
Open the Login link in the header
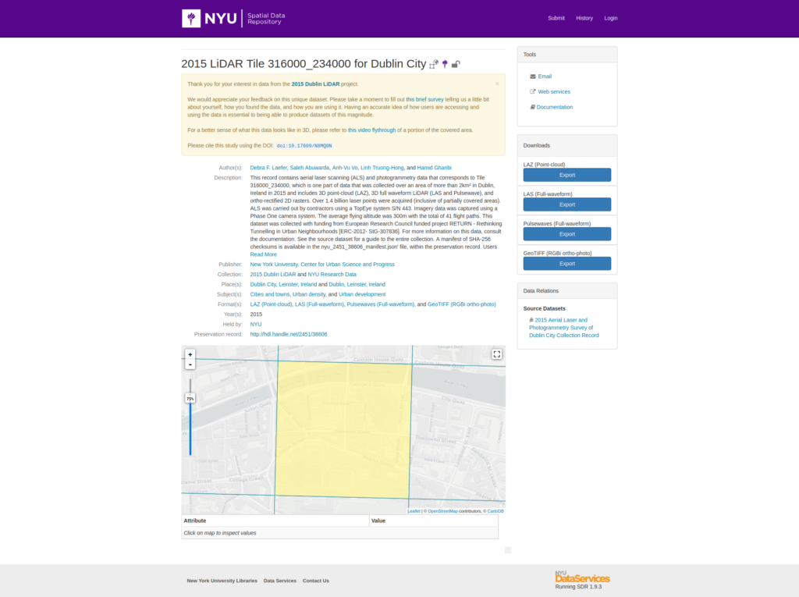click(611, 19)
